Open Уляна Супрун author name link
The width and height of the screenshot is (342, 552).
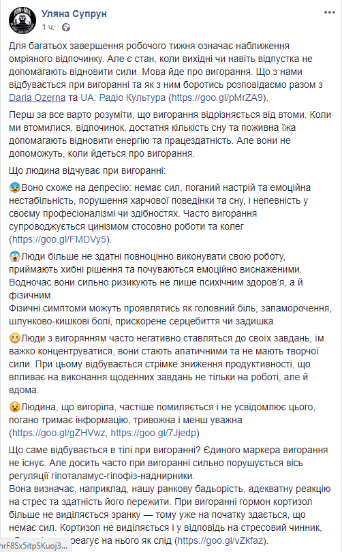[x=74, y=14]
